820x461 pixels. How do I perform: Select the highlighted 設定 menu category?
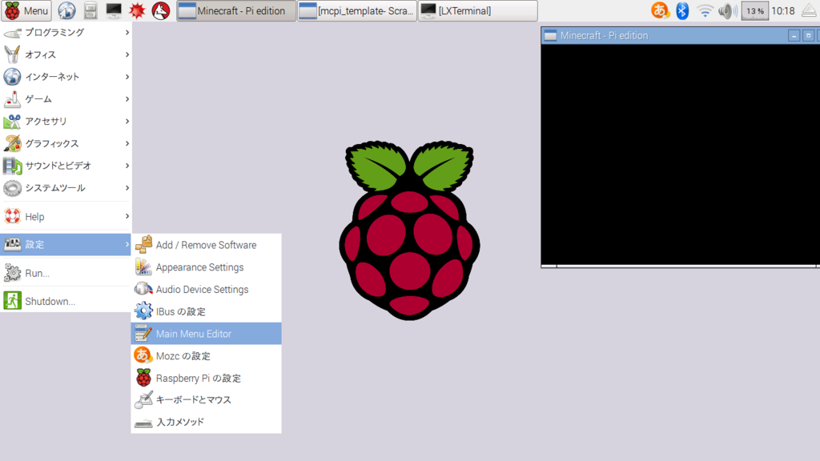[x=66, y=244]
